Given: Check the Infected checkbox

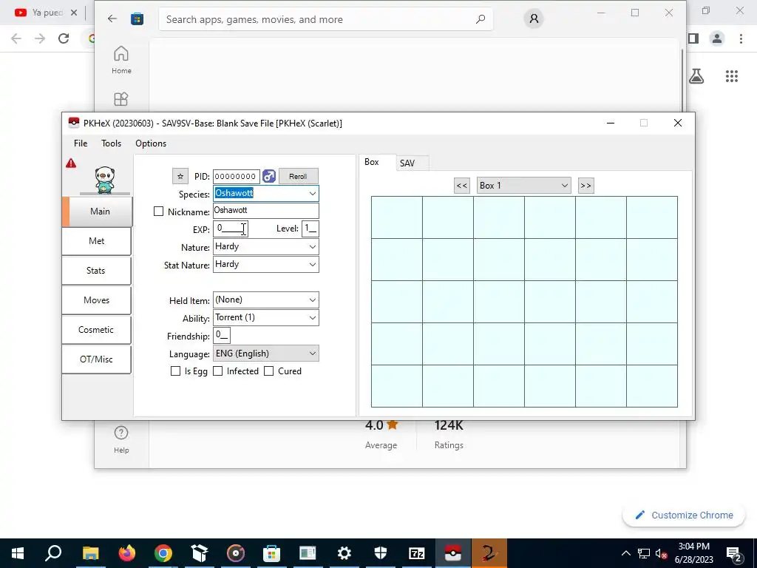Looking at the screenshot, I should coord(218,371).
